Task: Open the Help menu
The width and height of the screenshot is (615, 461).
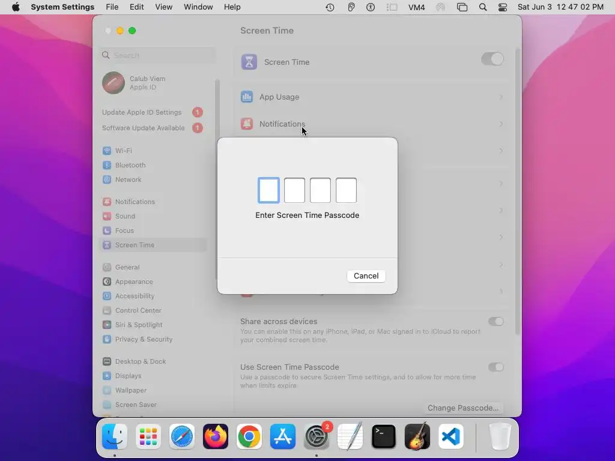Action: pyautogui.click(x=232, y=7)
